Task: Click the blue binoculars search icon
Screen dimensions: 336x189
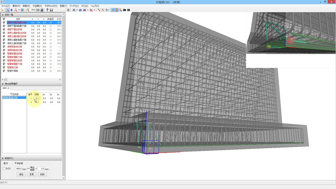Action: [x=74, y=10]
